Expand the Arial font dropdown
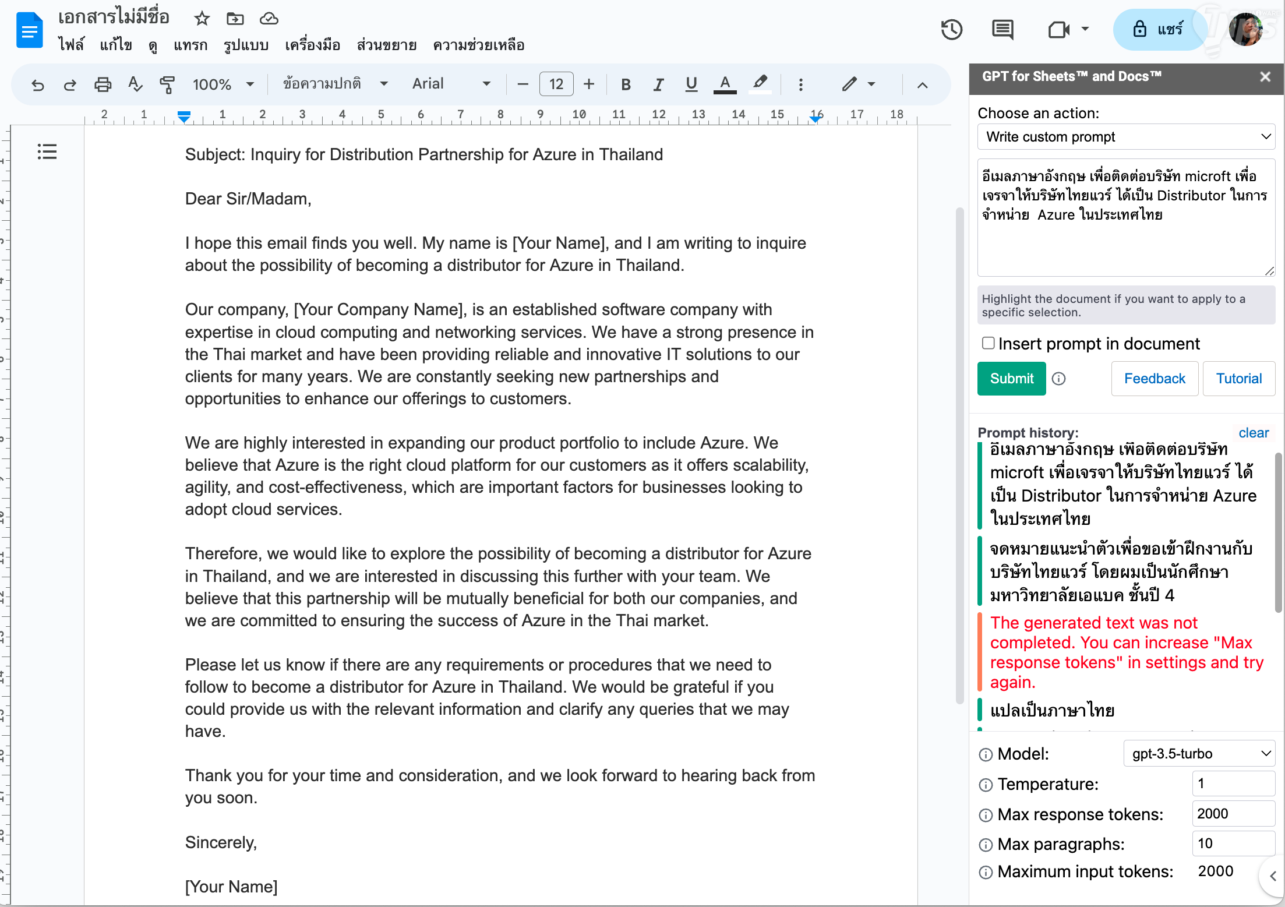 coord(451,84)
